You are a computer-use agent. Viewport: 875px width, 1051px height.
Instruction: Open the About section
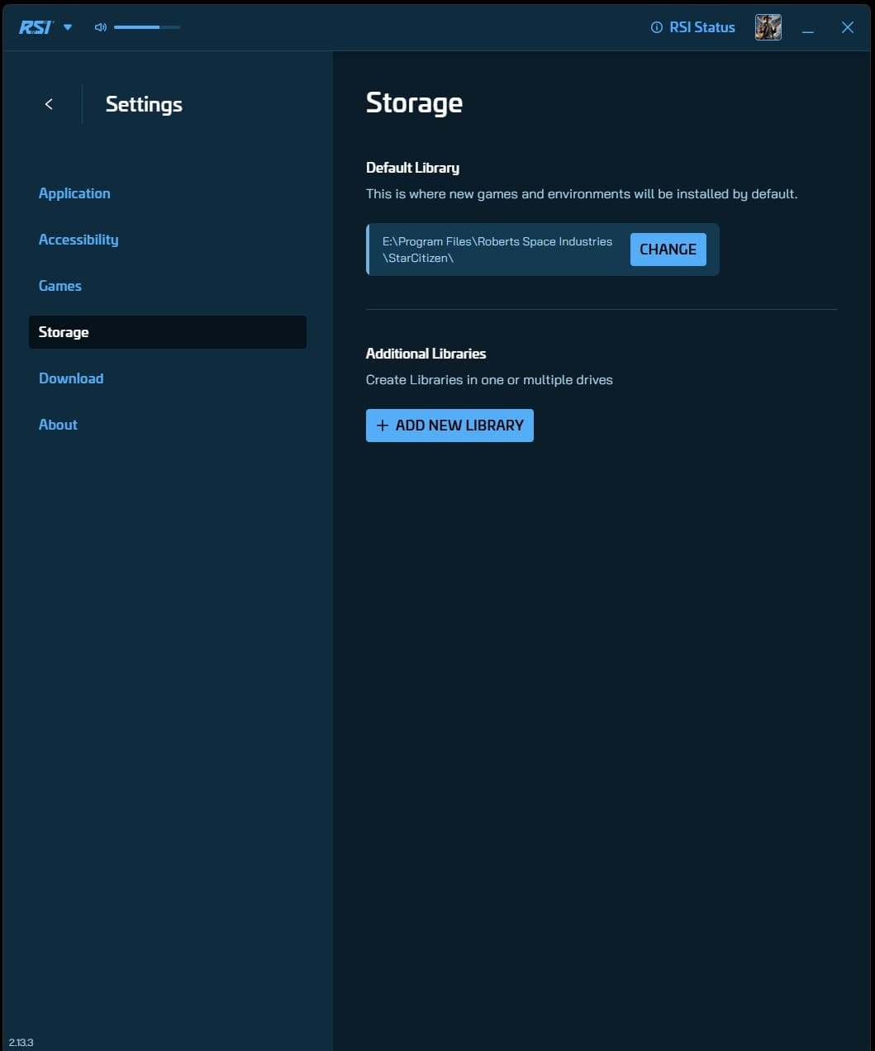(58, 425)
